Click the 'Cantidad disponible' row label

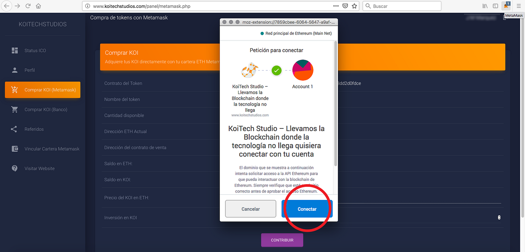[124, 115]
